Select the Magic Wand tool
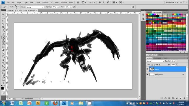The height and width of the screenshot is (106, 189). coord(3,24)
